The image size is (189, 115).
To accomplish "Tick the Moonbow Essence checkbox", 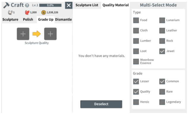I will 136,61.
